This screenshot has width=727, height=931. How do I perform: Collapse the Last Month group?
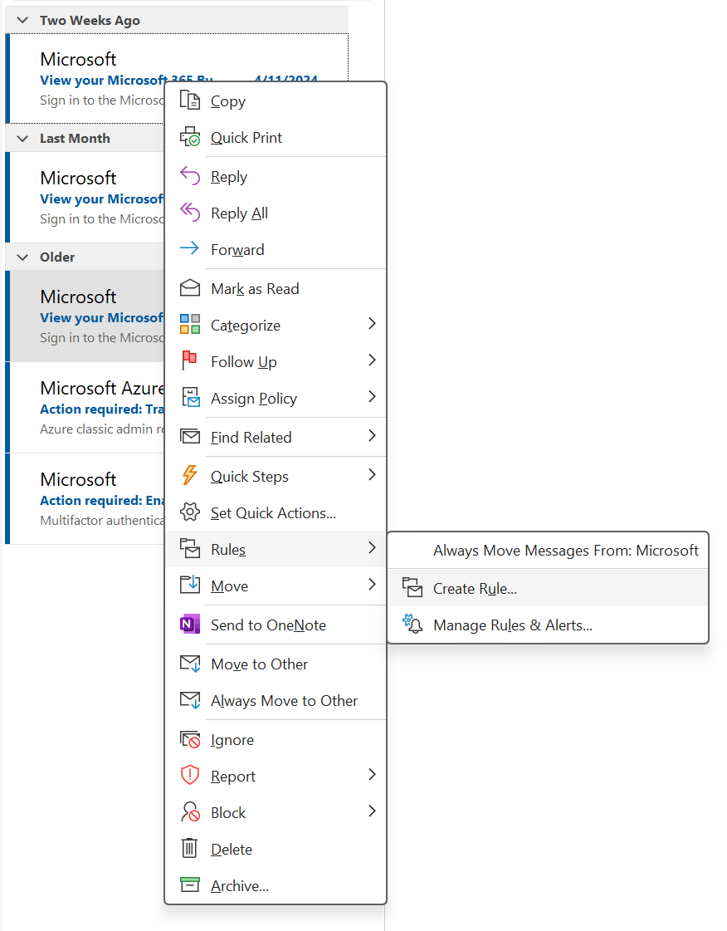pyautogui.click(x=22, y=139)
